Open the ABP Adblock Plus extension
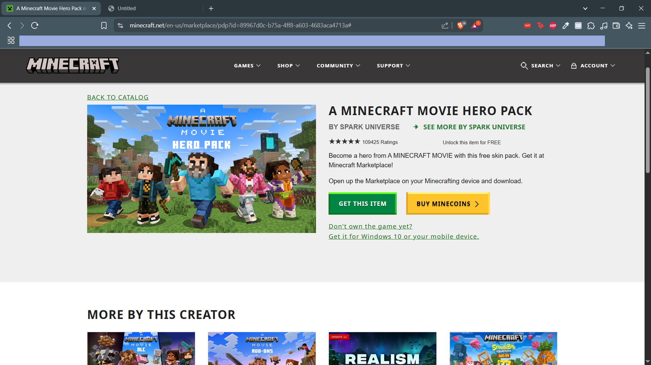The image size is (651, 365). 553,25
